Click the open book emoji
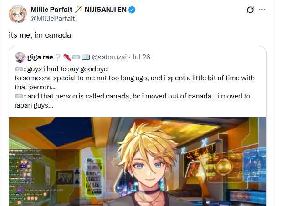This screenshot has width=282, height=206. [x=85, y=57]
